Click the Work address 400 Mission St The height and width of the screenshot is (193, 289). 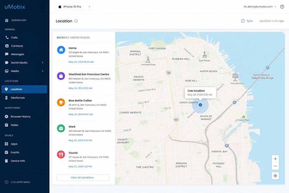[x=90, y=133]
